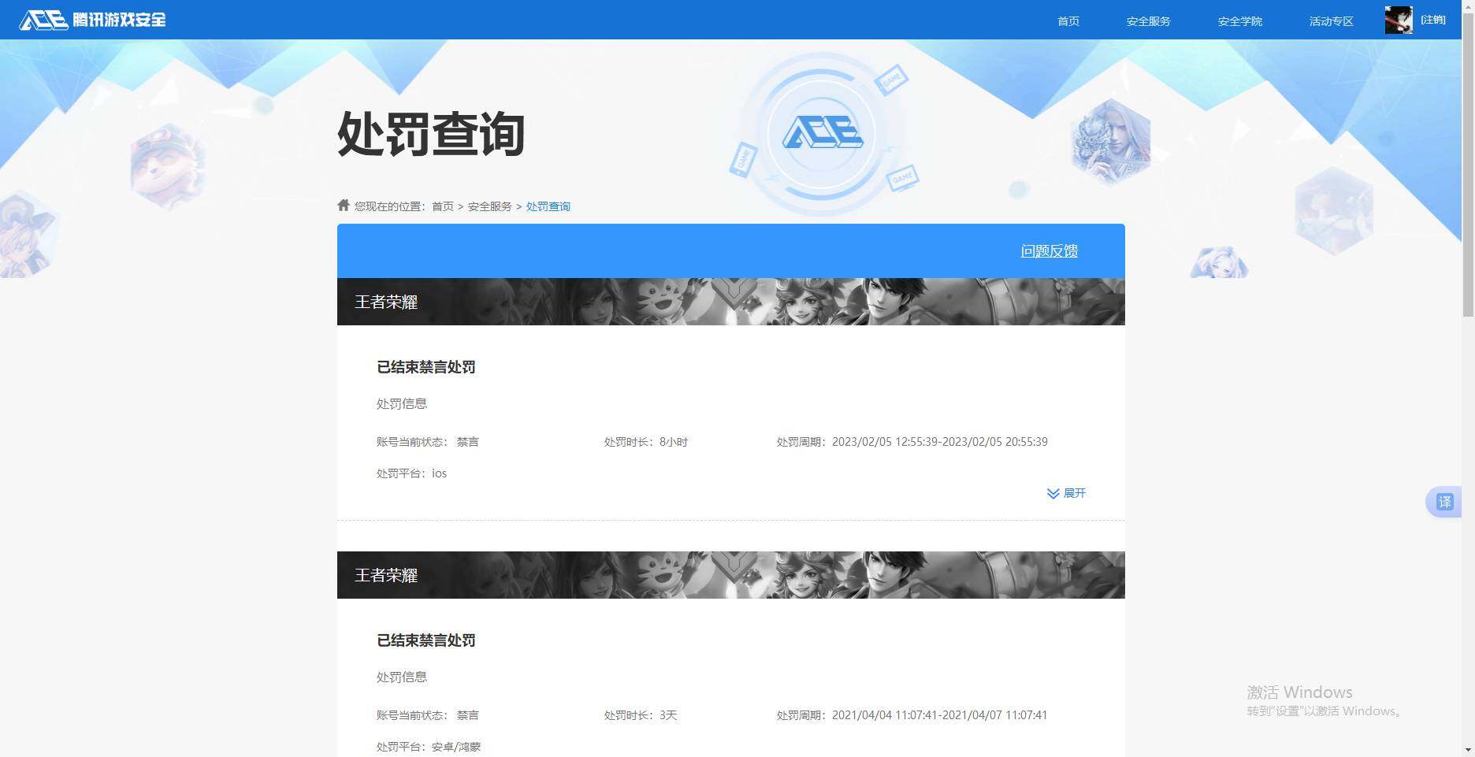Open the 安全服务 navigation menu

pyautogui.click(x=1148, y=21)
